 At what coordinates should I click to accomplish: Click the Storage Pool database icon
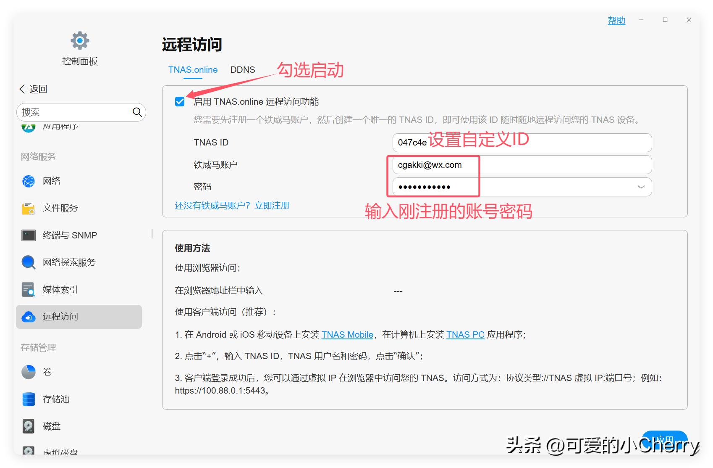[x=29, y=399]
